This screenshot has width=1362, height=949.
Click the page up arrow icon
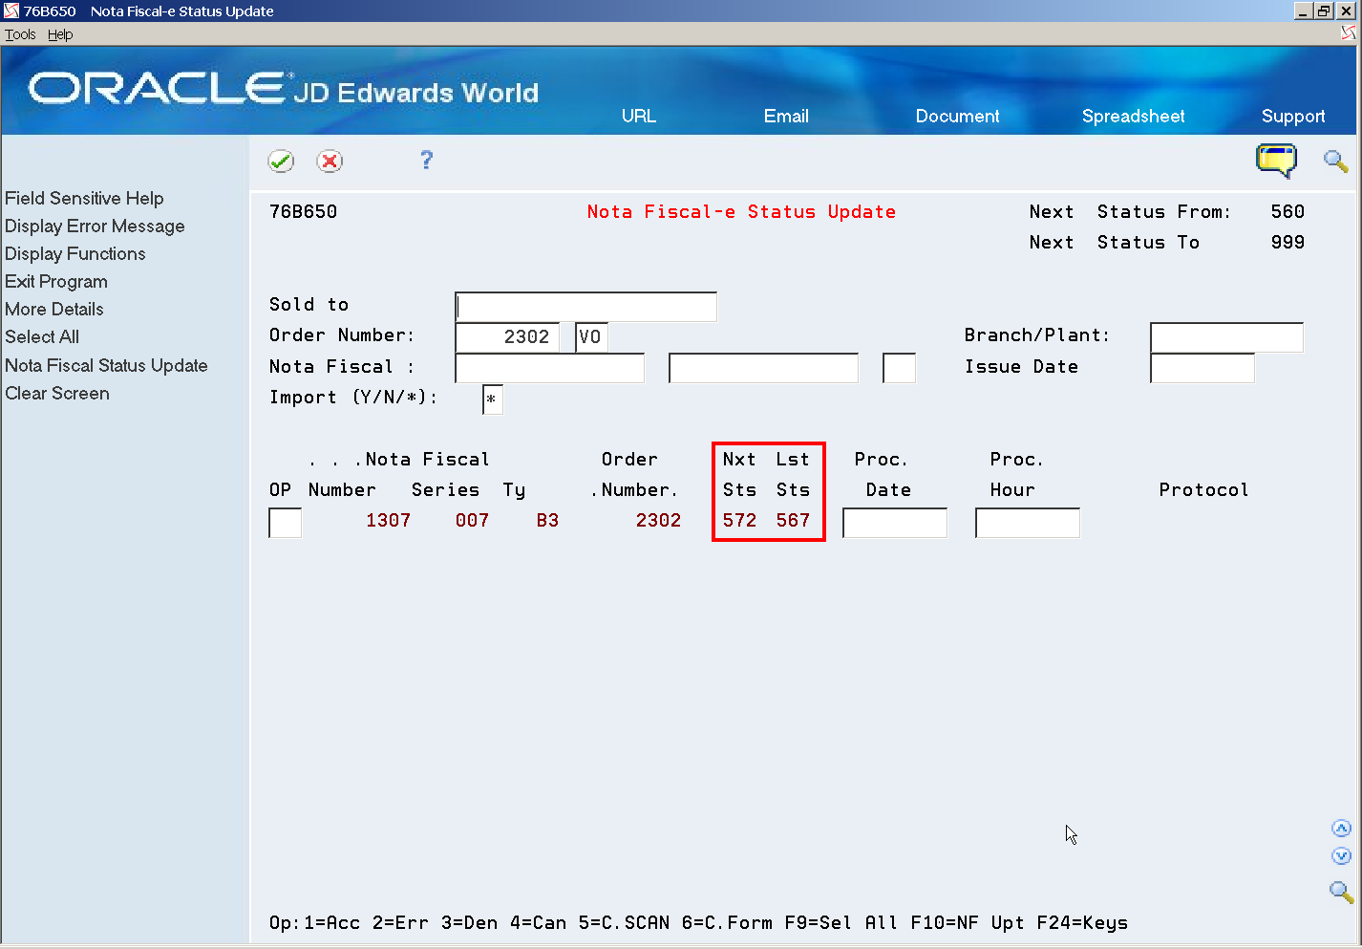click(1341, 829)
